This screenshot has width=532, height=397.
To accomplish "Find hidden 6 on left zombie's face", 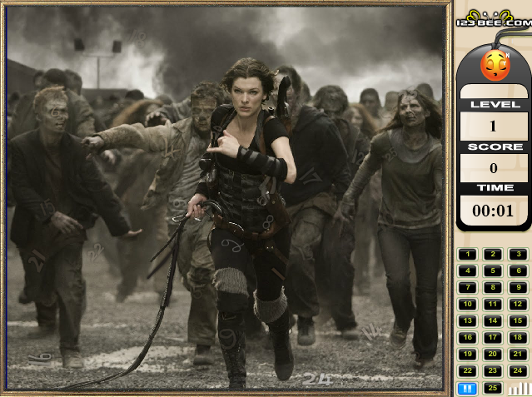I will [55, 111].
